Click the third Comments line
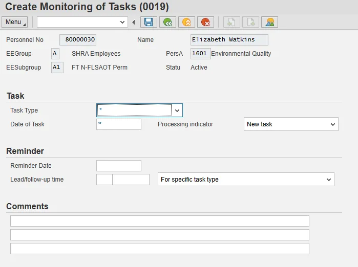 tap(160, 249)
